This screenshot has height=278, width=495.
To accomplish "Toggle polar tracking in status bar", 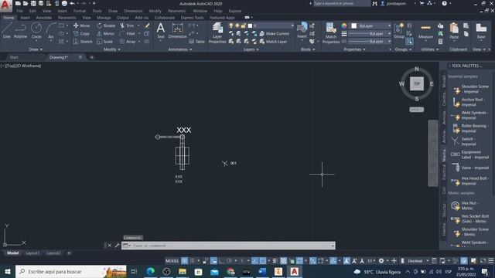I will [229, 261].
